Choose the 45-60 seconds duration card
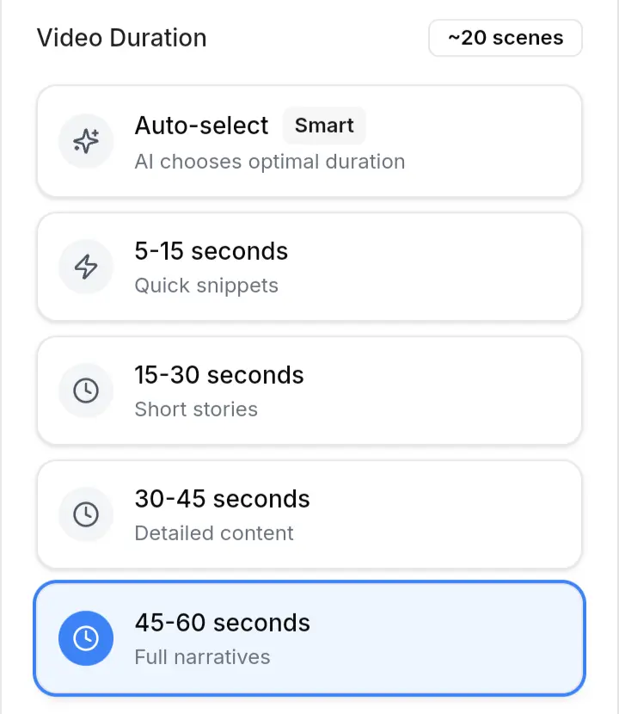619x714 pixels. (309, 638)
